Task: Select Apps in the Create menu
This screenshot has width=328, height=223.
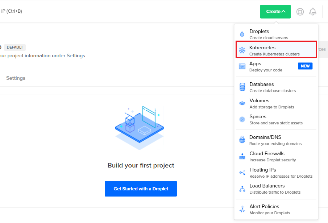Action: click(276, 67)
